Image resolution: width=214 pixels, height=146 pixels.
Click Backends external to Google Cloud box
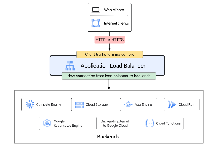115,123
